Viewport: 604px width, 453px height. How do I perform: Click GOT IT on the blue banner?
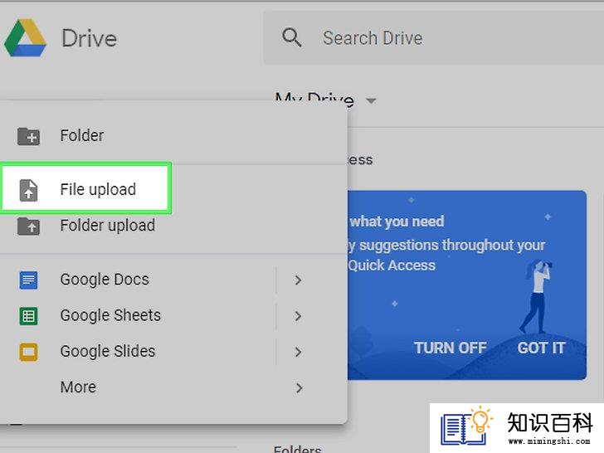[x=541, y=348]
